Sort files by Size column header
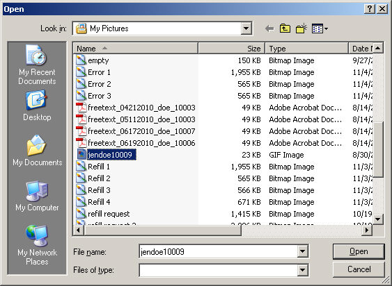The height and width of the screenshot is (286, 392). pos(231,49)
